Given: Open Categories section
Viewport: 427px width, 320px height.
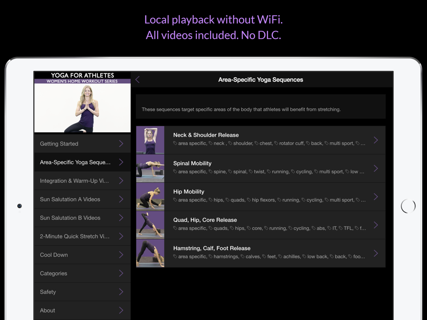Looking at the screenshot, I should point(82,273).
